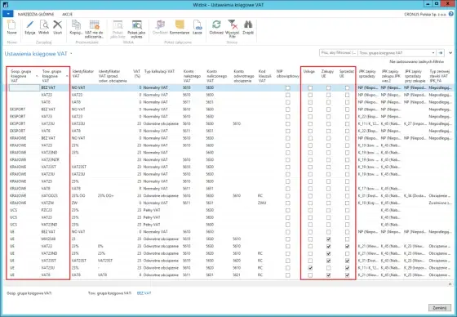Screen dimensions: 457x317
Task: Click the Znajdź binoculars icon
Action: [x=248, y=25]
